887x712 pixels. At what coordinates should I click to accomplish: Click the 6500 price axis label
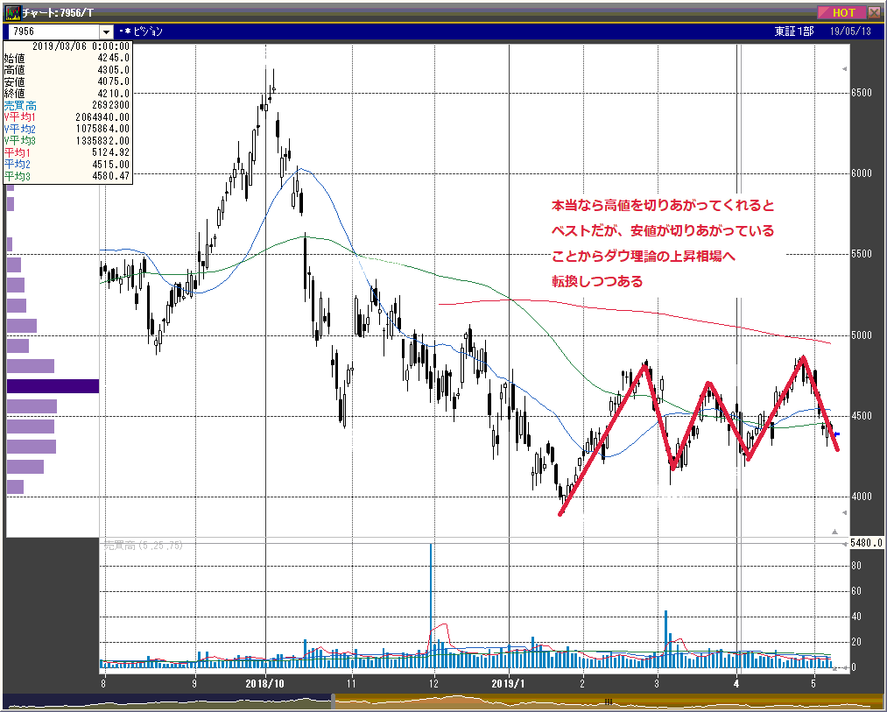(x=862, y=93)
